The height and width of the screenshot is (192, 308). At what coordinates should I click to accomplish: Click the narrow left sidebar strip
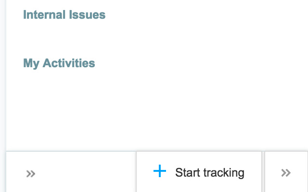tap(2, 96)
